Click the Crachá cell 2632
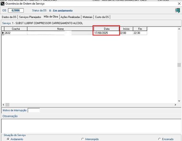Viewport: 182px width, 141px height. click(x=15, y=33)
